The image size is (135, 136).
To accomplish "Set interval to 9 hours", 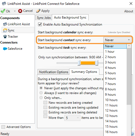I will click(115, 95).
